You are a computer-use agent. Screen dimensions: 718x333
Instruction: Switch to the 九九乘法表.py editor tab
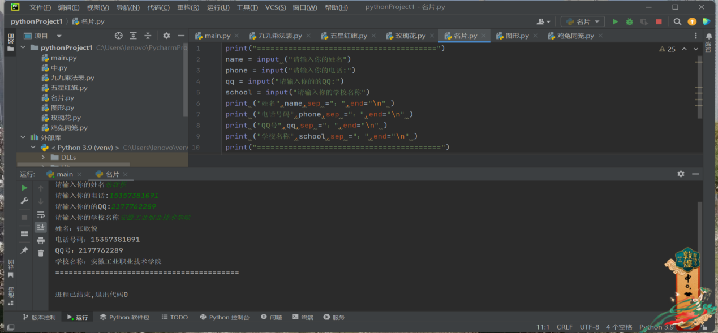point(280,36)
